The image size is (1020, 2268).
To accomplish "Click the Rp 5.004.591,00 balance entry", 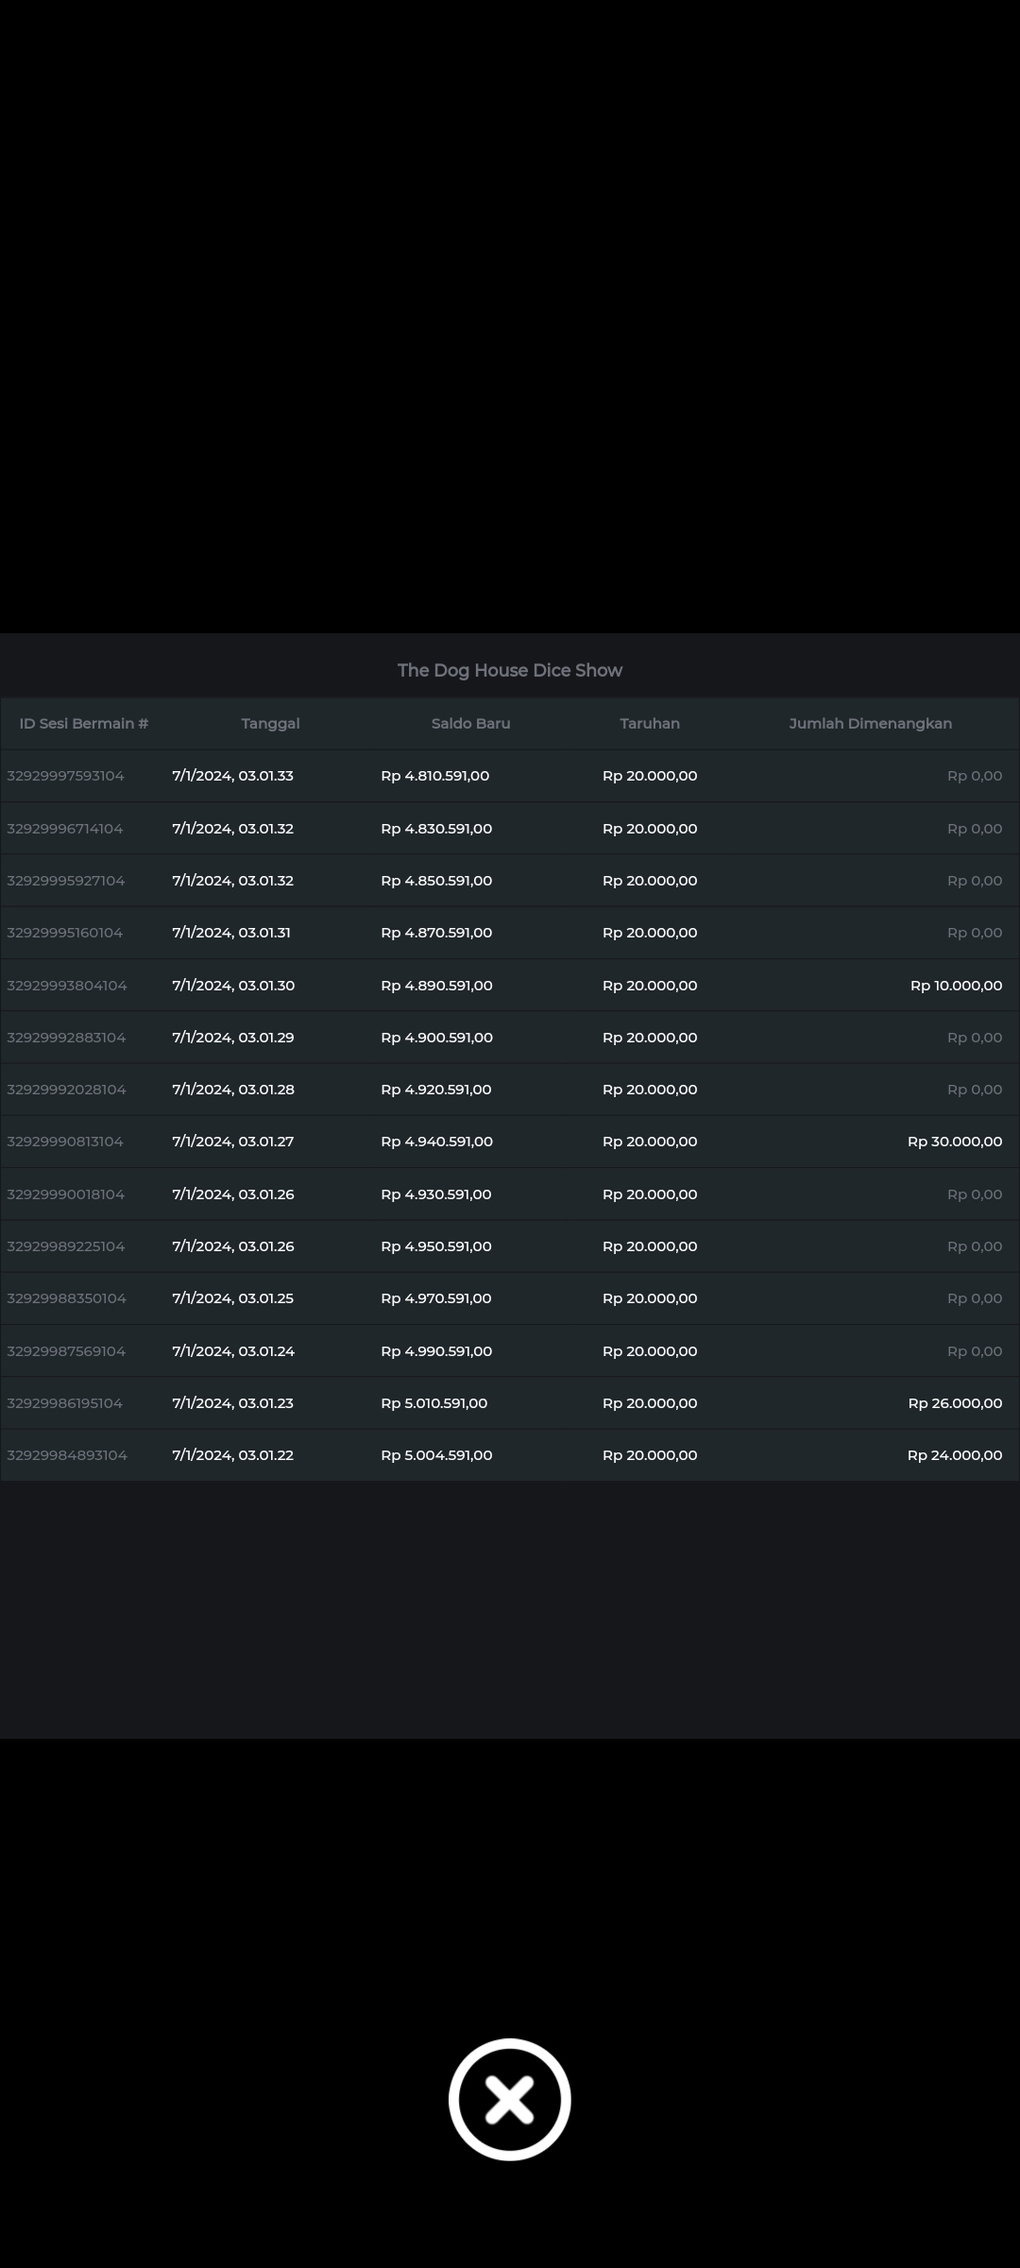I will [436, 1455].
